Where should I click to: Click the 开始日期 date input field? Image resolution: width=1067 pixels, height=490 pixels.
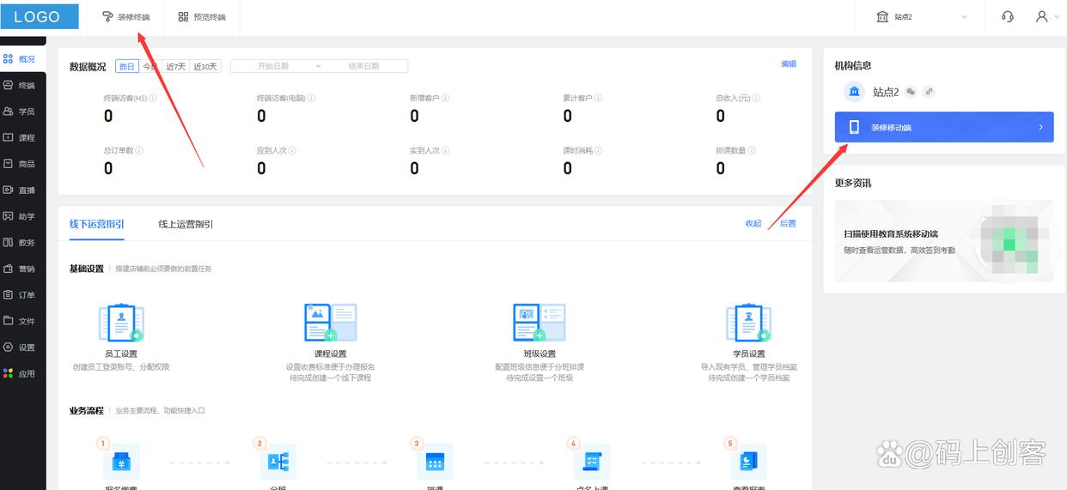[273, 66]
